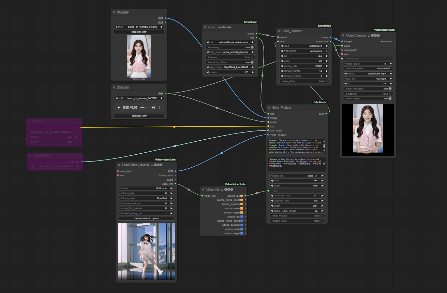Open the audio player three-dot menu
The height and width of the screenshot is (293, 447).
[x=160, y=108]
